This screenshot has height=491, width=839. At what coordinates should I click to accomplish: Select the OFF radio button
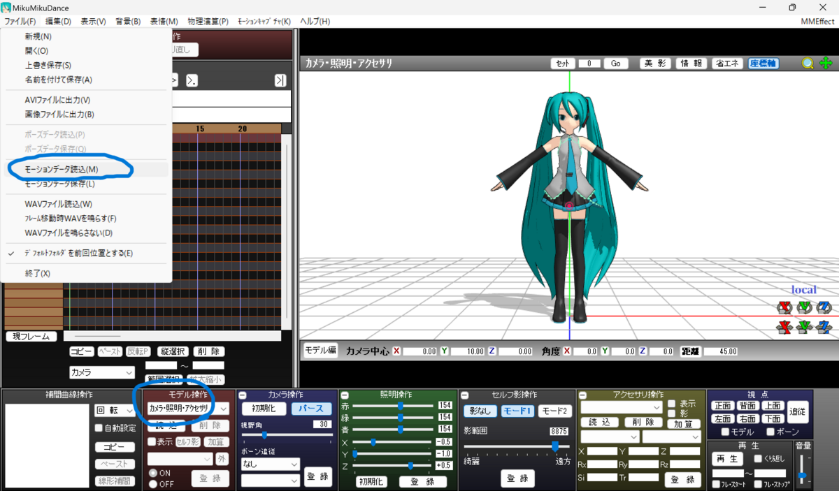(152, 483)
